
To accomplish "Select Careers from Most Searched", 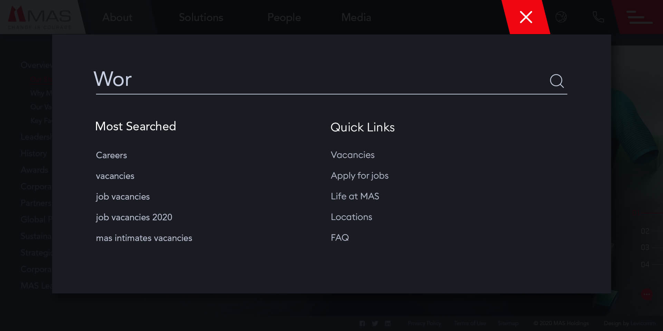I will click(111, 155).
